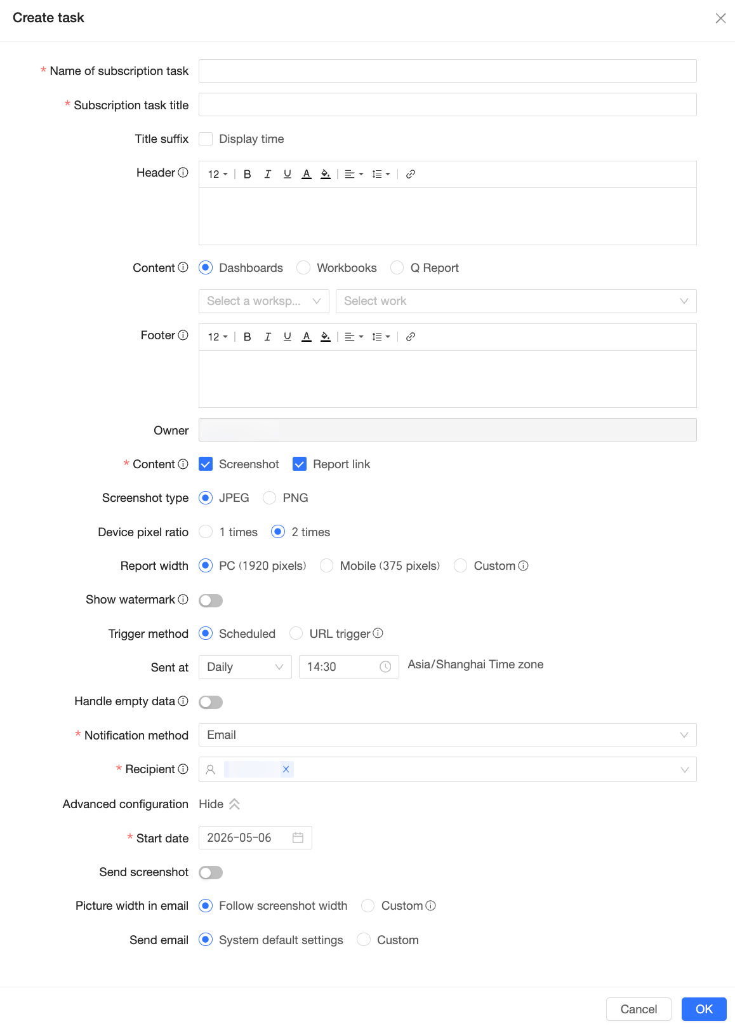Open the calendar icon in Start date
Screen dimensions: 735x1033
(298, 837)
